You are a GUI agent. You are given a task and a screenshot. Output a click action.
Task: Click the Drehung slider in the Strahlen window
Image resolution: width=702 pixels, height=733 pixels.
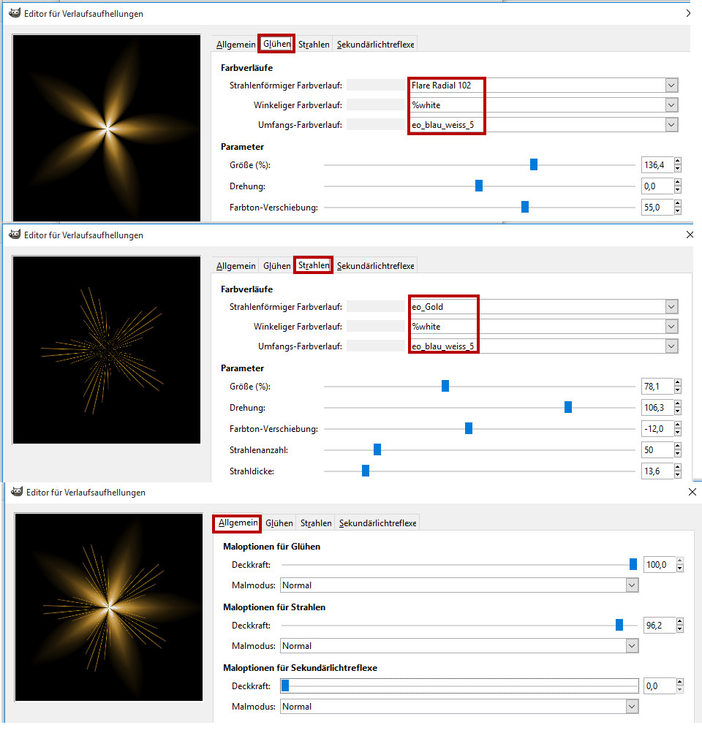click(480, 407)
